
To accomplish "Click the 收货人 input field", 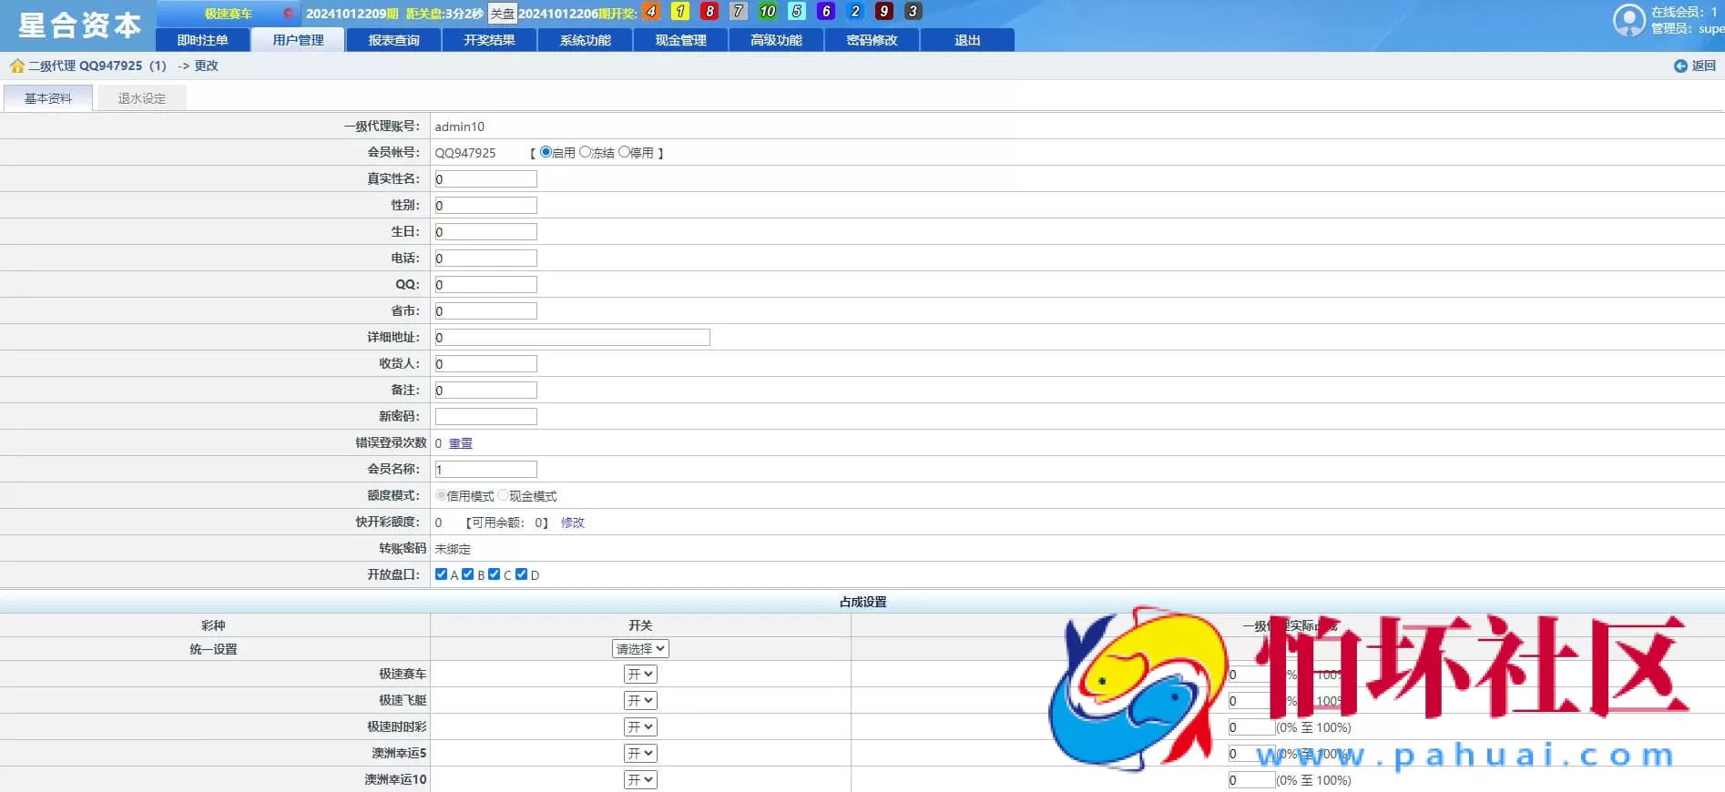I will 486,364.
